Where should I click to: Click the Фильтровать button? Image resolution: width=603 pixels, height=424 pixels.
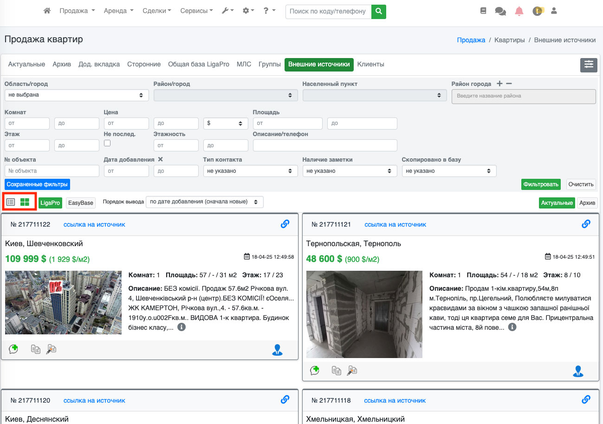tap(541, 184)
